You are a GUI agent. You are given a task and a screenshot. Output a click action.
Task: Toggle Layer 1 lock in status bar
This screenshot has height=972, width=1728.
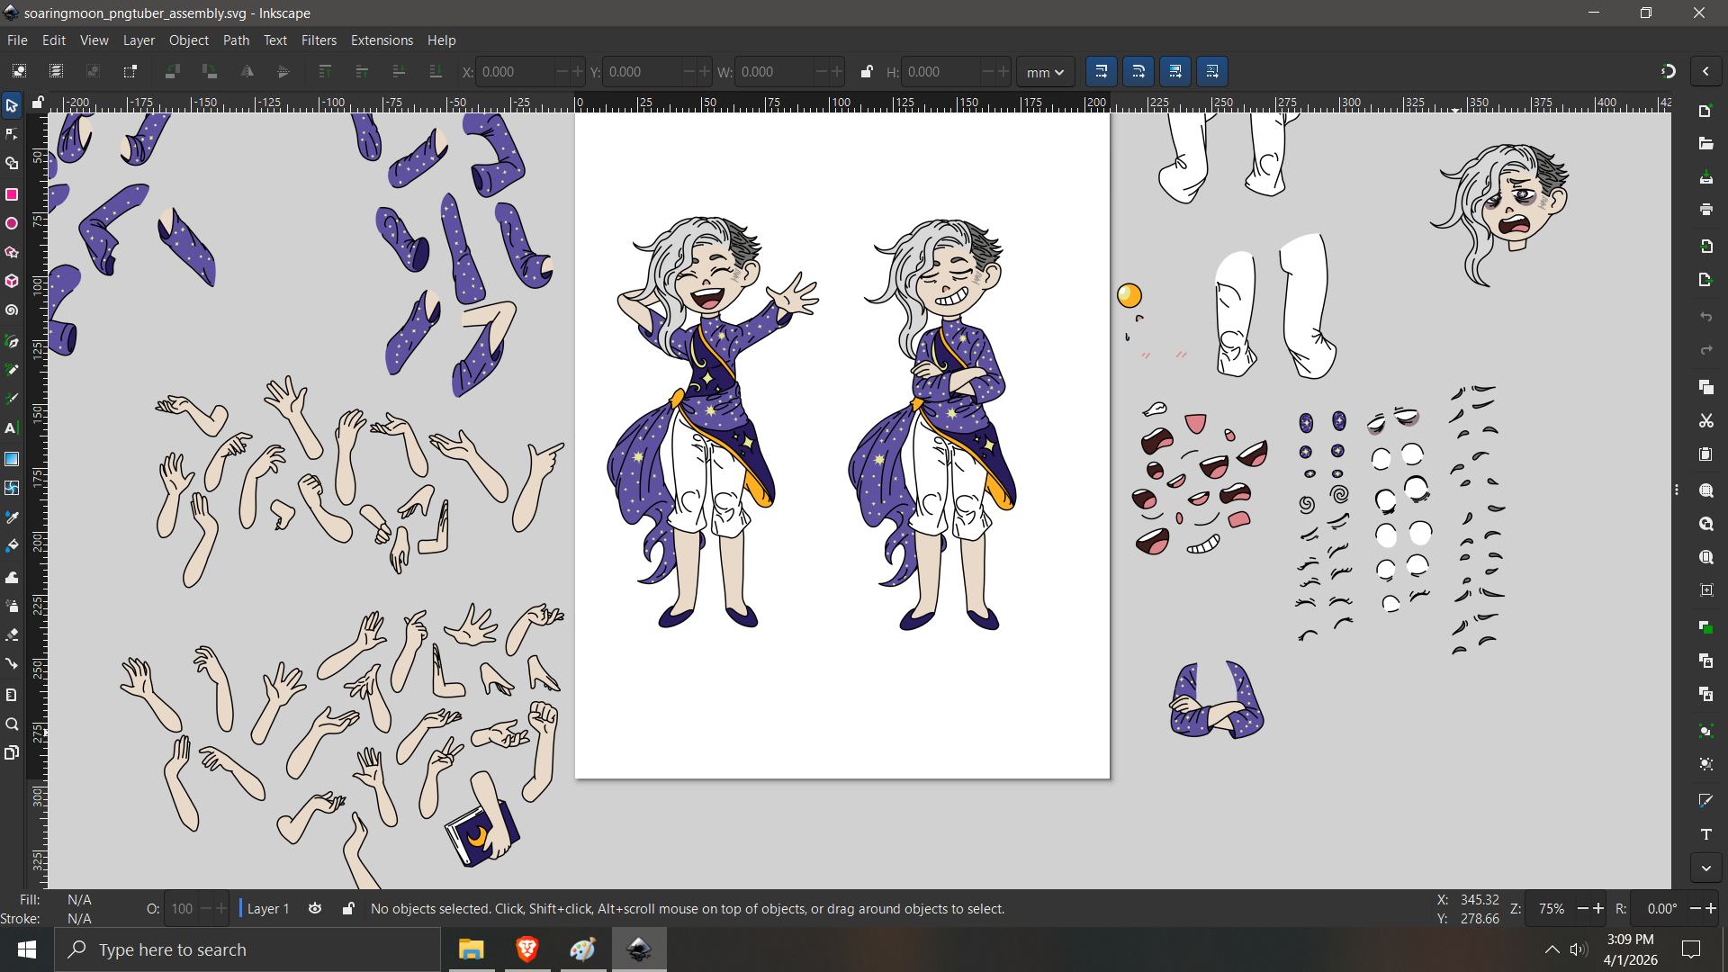pos(348,909)
